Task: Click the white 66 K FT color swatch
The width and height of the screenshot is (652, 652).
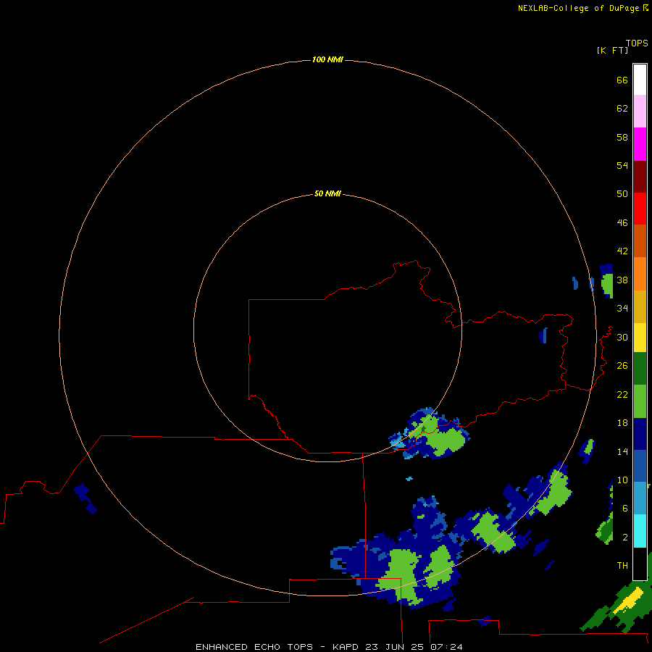Action: coord(640,80)
